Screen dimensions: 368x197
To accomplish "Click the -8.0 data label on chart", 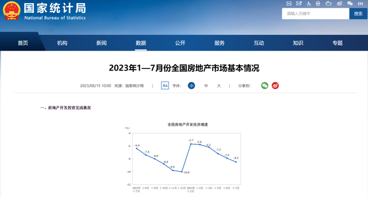I will pos(156,156).
